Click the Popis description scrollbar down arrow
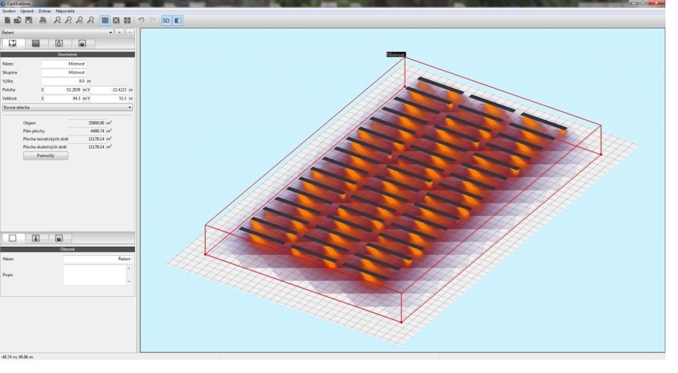The height and width of the screenshot is (373, 678). coord(129,281)
